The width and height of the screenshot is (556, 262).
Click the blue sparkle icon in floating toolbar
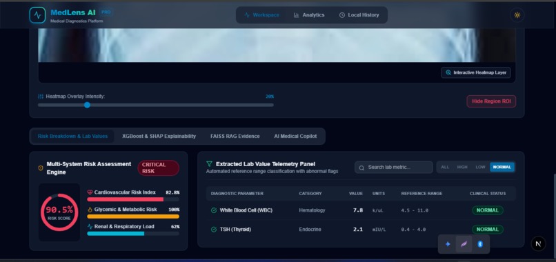448,244
